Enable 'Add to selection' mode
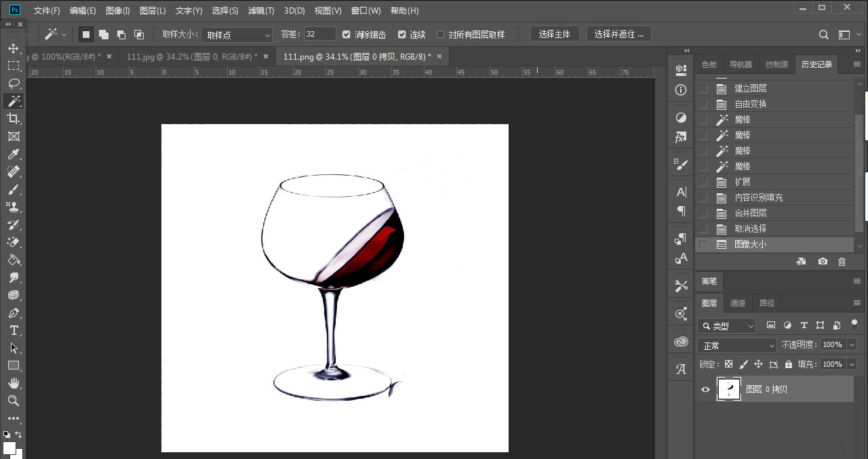This screenshot has height=459, width=868. click(104, 35)
